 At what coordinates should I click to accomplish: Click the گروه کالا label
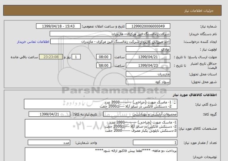pos(210,114)
